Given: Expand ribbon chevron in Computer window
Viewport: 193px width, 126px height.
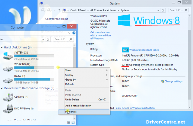Looking at the screenshot, I should pyautogui.click(x=69, y=33).
